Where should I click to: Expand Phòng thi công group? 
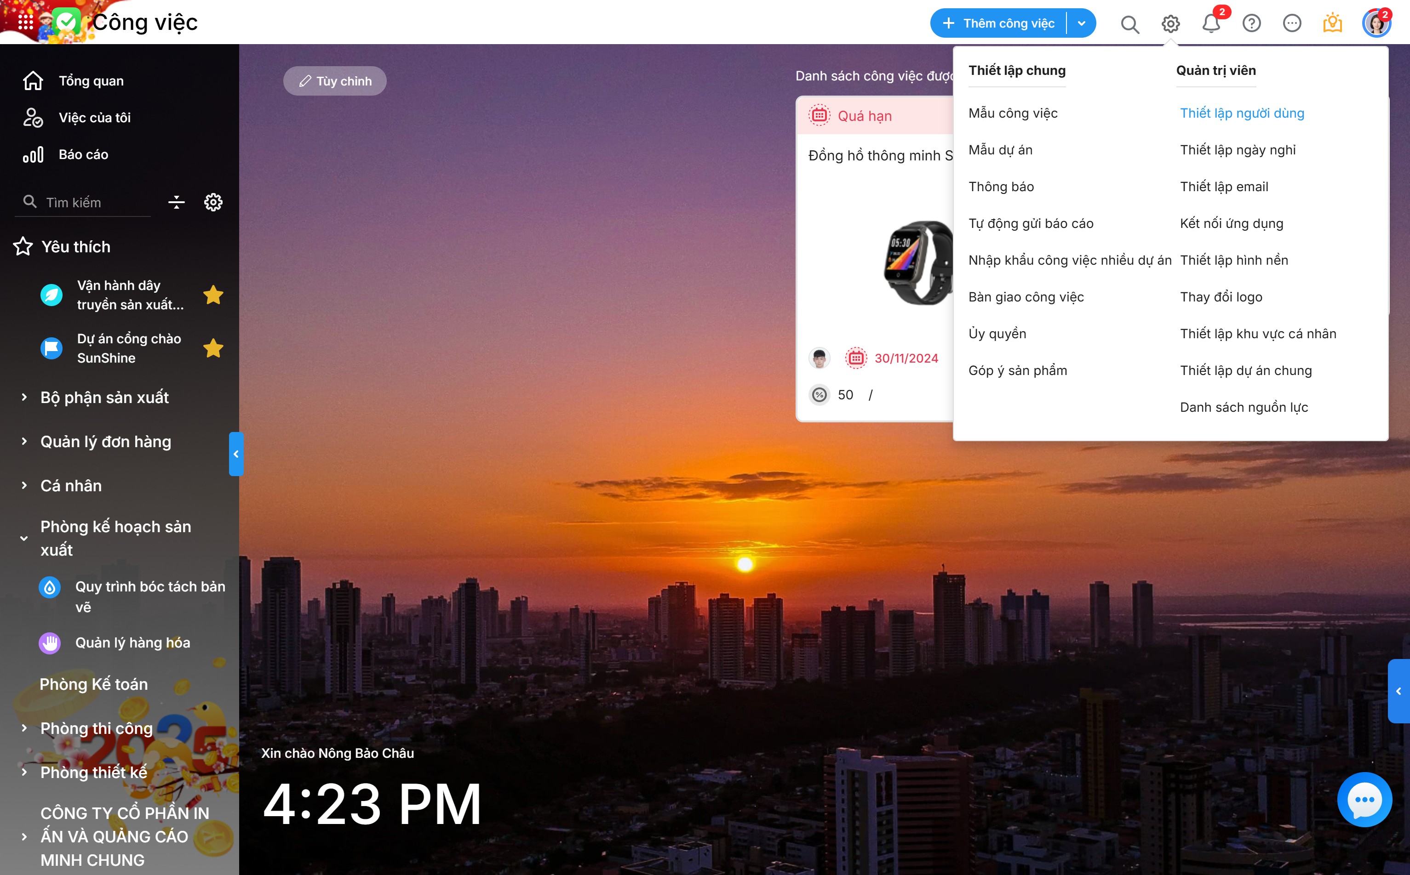pos(24,728)
